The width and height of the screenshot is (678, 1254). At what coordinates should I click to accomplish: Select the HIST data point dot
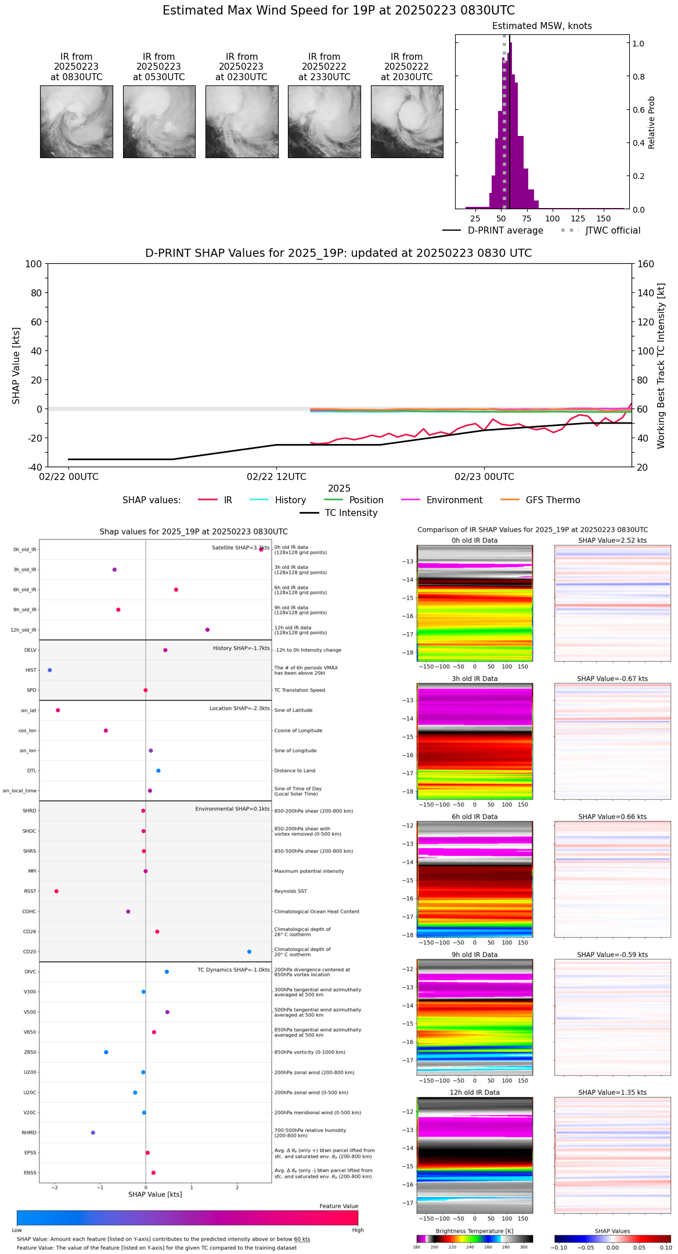pyautogui.click(x=50, y=670)
